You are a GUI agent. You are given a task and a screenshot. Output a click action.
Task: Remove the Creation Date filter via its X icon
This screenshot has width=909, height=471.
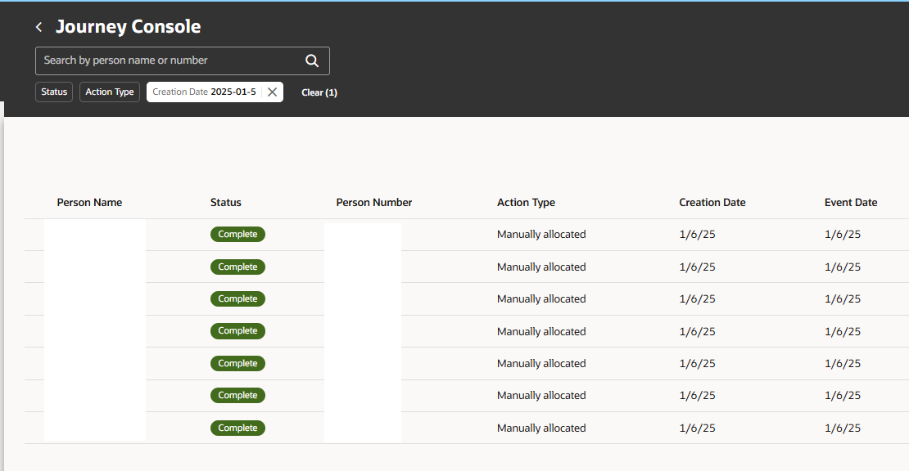(272, 92)
